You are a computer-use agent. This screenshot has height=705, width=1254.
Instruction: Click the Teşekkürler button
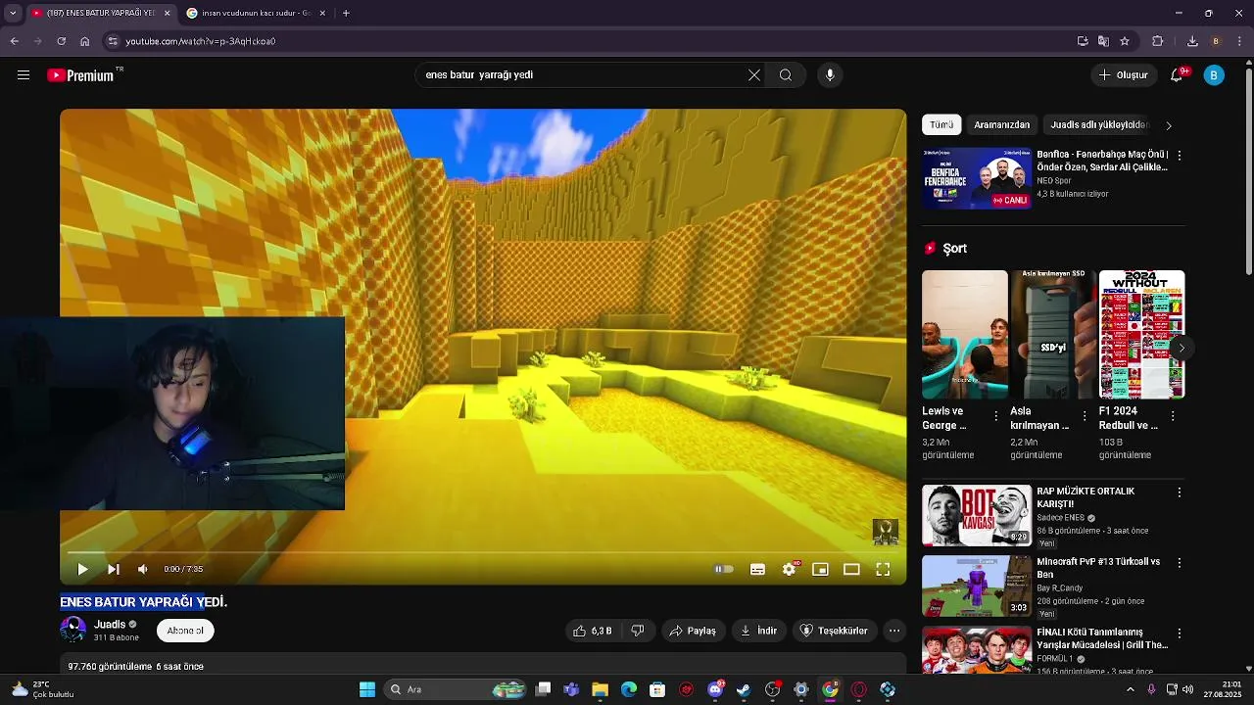coord(834,631)
